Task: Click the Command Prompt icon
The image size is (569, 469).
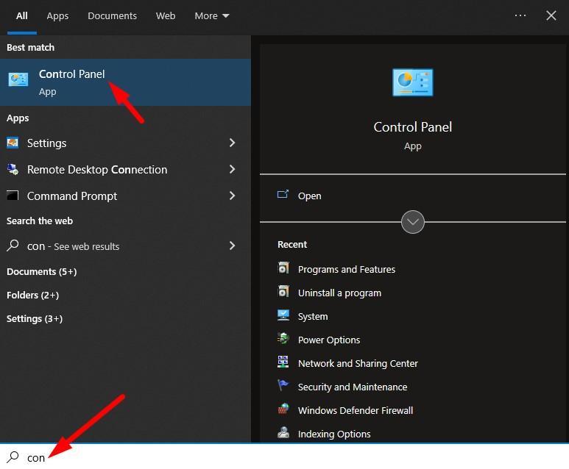Action: coord(13,196)
